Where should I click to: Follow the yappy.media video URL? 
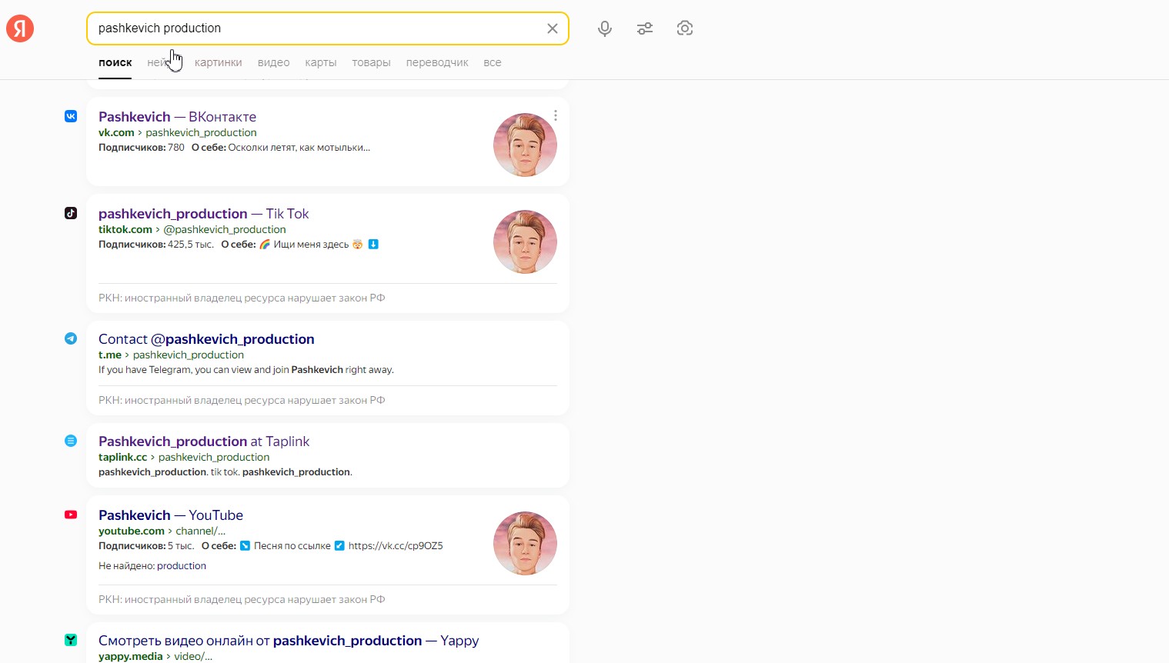tap(155, 657)
